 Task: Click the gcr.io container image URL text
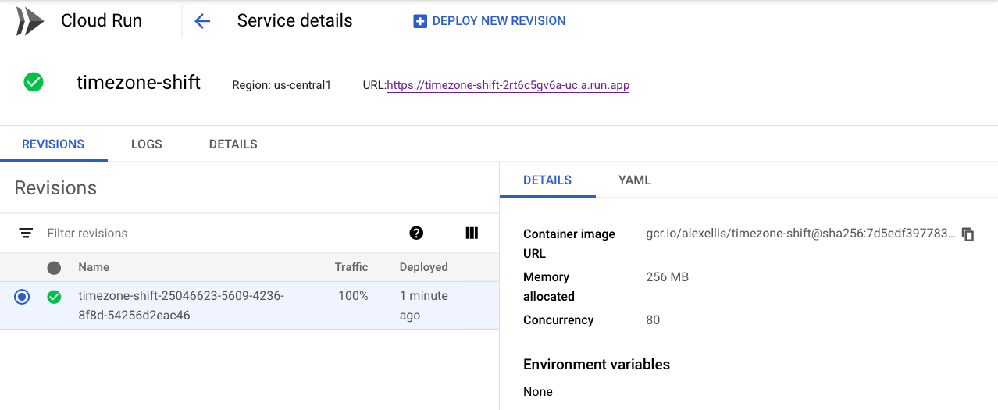(x=800, y=234)
